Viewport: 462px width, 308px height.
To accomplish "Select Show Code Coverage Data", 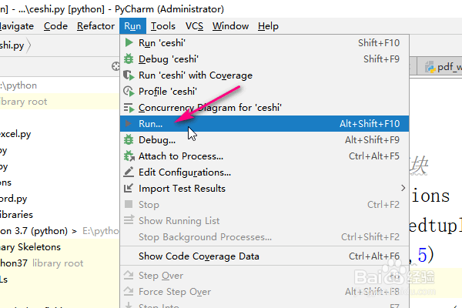I will (199, 256).
